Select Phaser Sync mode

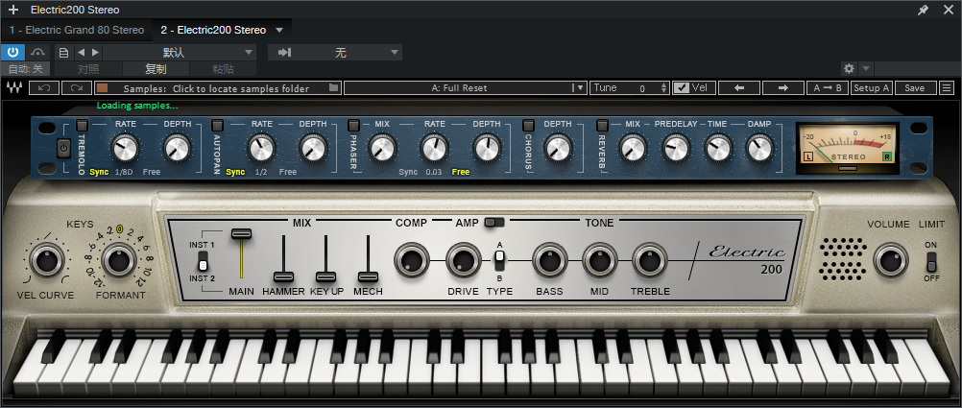408,172
